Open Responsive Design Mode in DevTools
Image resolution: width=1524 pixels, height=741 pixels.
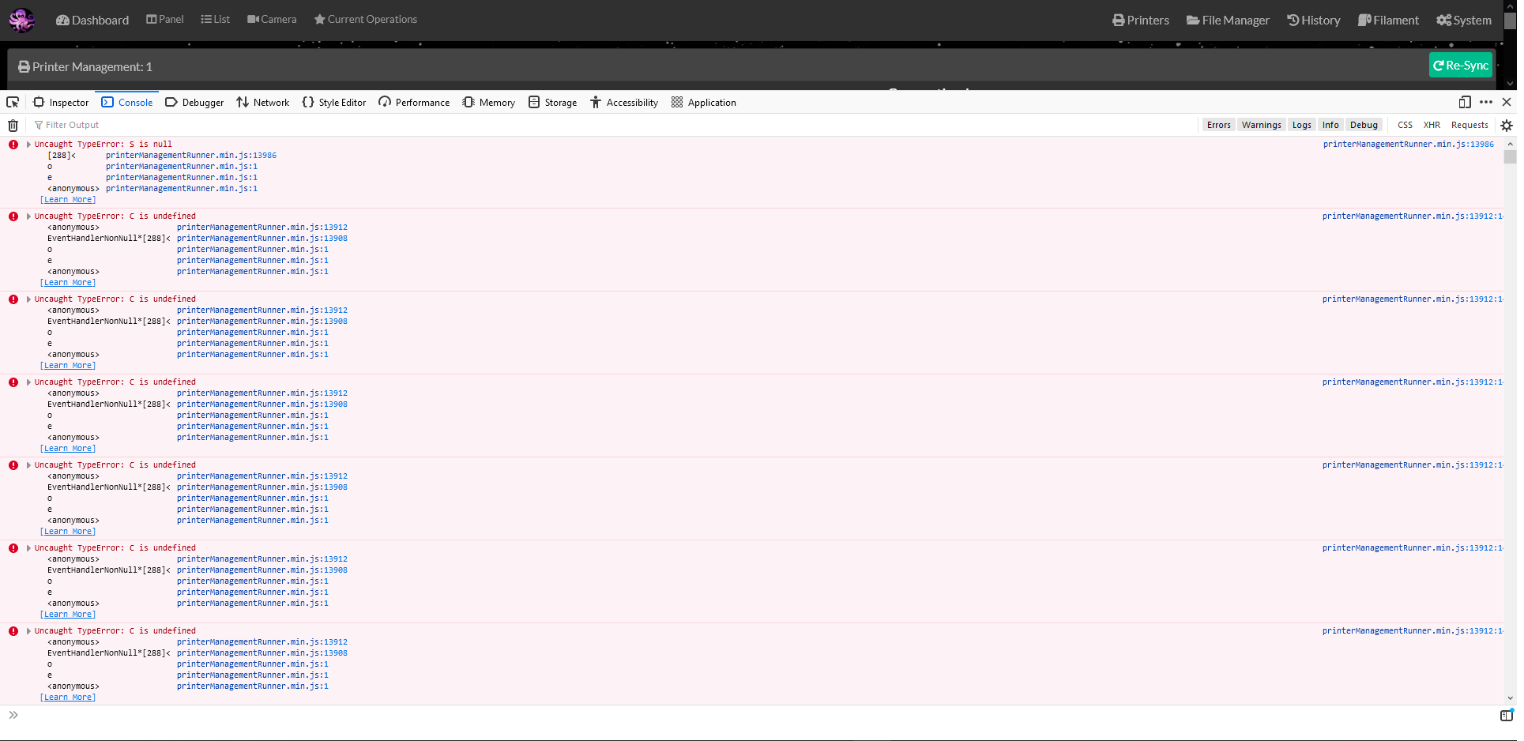[1464, 102]
